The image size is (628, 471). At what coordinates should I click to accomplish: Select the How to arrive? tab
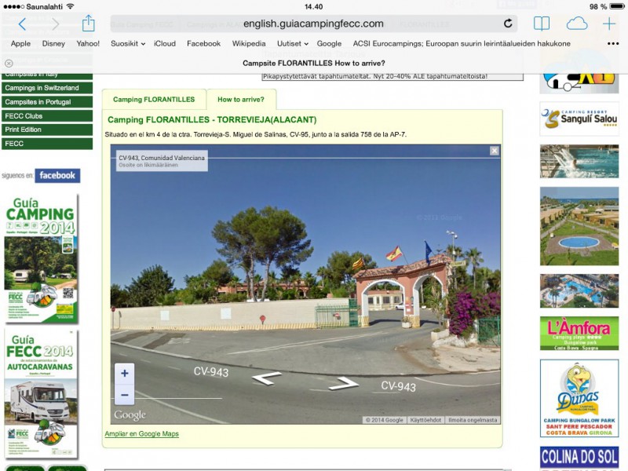[241, 100]
